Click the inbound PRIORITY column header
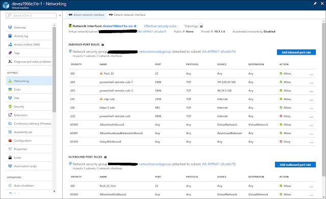326x199 pixels. (76, 64)
